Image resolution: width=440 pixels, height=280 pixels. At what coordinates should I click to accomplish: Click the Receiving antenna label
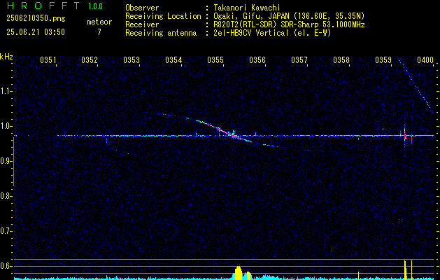pos(161,33)
